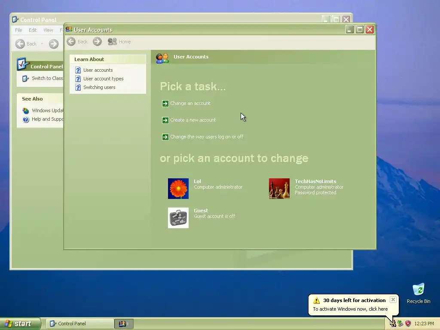The height and width of the screenshot is (330, 440).
Task: Click Help and Support question icon
Action: click(x=26, y=119)
